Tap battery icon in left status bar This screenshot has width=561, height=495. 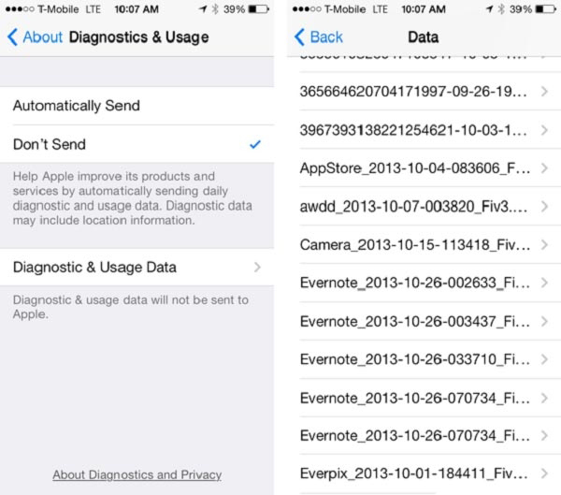tap(259, 9)
